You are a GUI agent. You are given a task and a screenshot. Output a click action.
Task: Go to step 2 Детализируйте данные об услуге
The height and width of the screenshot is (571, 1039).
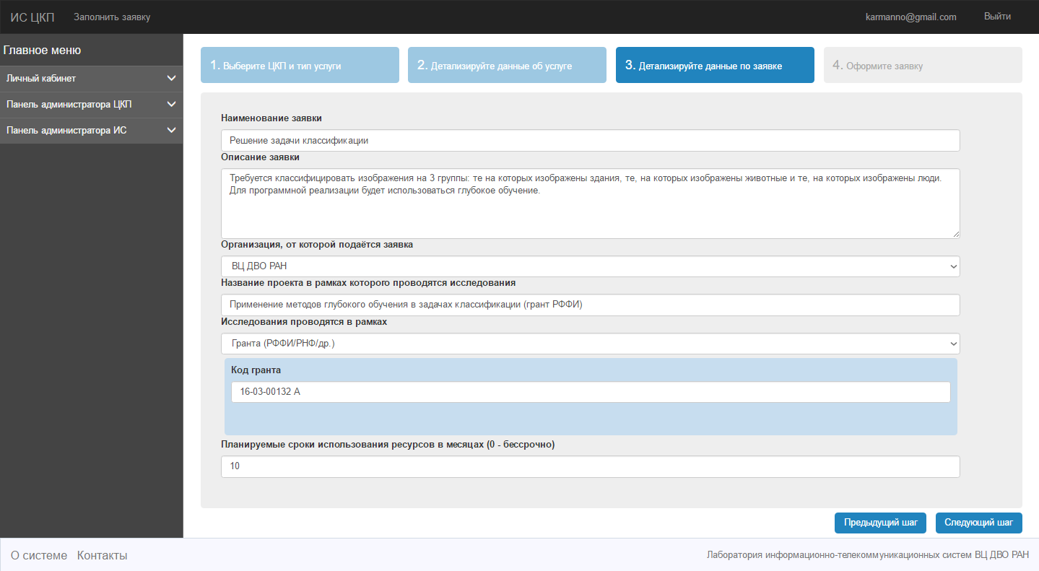(507, 65)
